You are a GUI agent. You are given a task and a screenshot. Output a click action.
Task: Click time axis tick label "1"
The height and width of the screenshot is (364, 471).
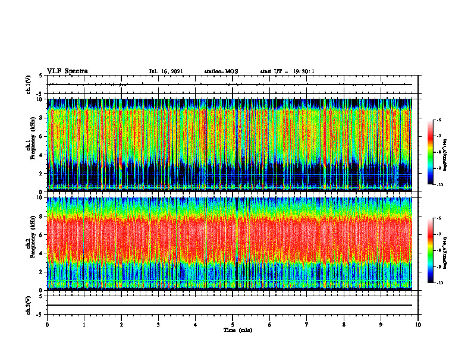pos(84,325)
